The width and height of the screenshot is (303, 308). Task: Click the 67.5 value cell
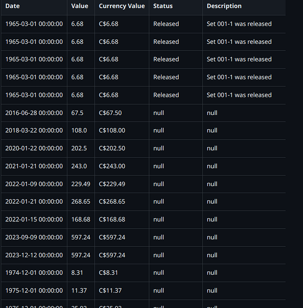pos(77,113)
